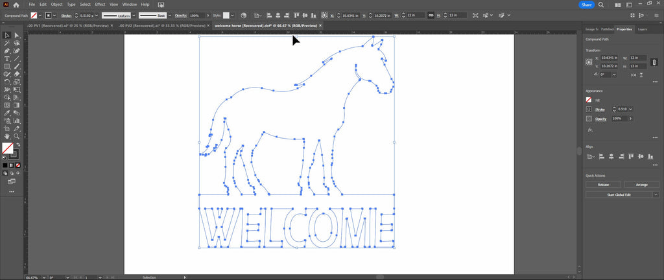The image size is (664, 280).
Task: Open the stroke weight dropdown in control bar
Action: point(97,15)
